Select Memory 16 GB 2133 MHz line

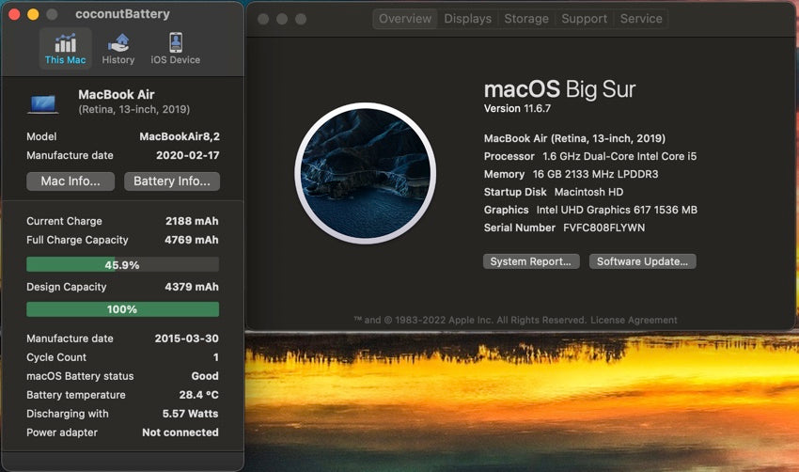coord(572,174)
